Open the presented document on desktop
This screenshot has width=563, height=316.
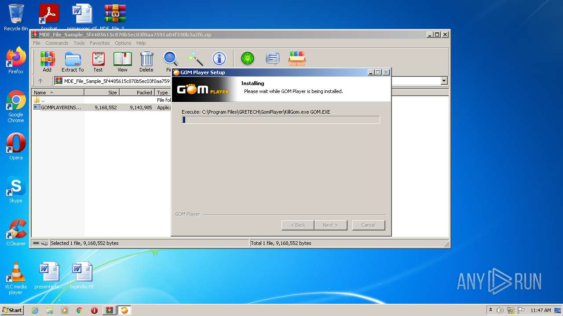tap(49, 276)
